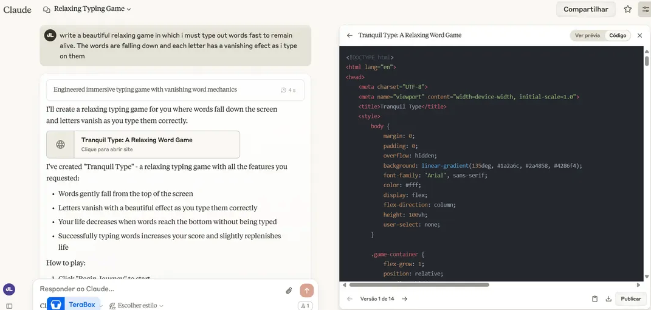Switch to Código view
This screenshot has height=310, width=651.
click(x=618, y=35)
